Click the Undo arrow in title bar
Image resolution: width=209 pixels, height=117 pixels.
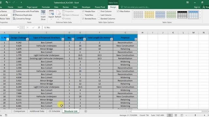[7, 2]
